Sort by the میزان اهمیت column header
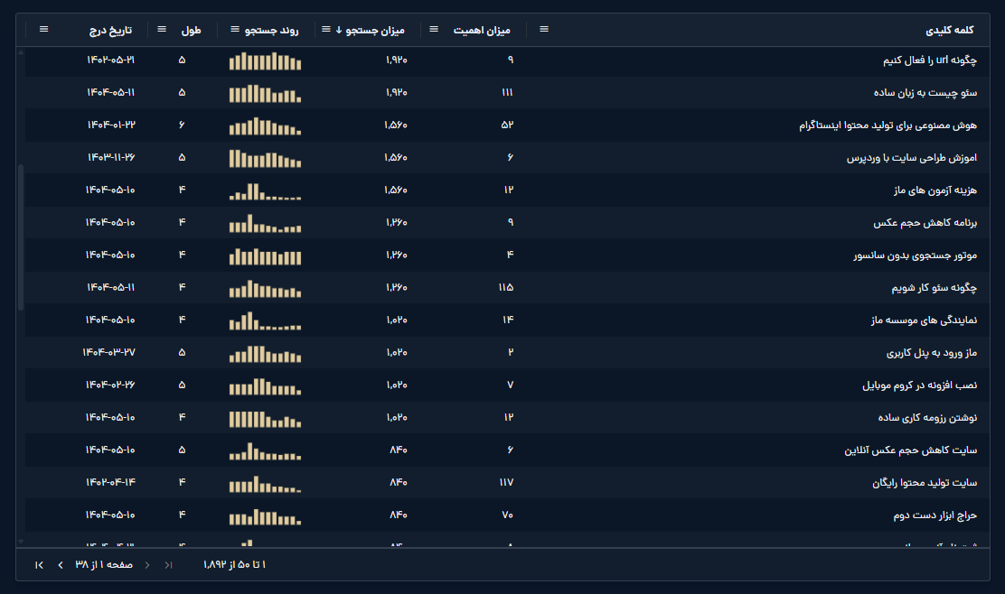 click(482, 30)
